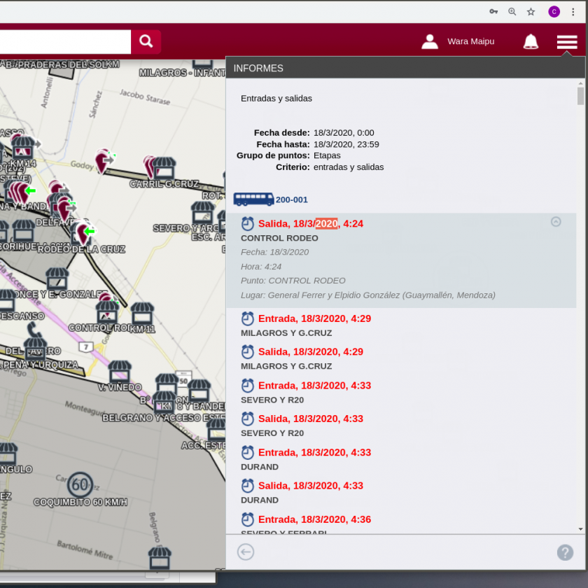This screenshot has width=588, height=588.
Task: Open the notifications bell
Action: coord(531,42)
